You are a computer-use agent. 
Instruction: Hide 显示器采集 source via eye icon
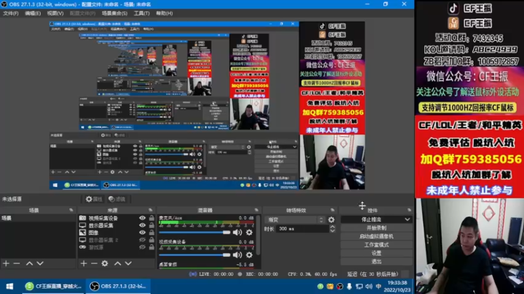pyautogui.click(x=142, y=225)
